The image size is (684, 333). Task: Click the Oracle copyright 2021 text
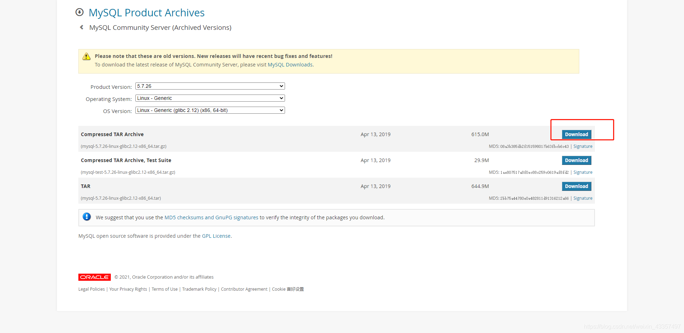[164, 277]
